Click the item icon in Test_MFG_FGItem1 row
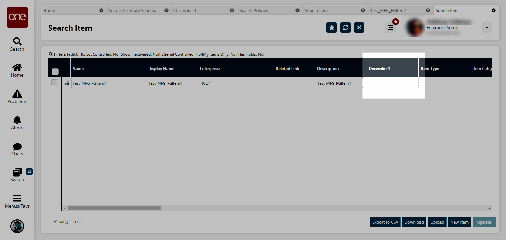Screen dimensions: 506x240 click(x=67, y=83)
